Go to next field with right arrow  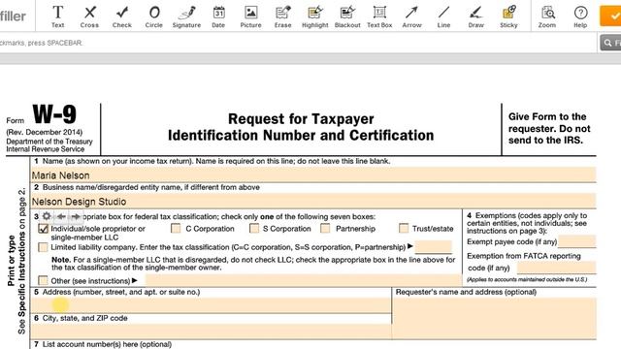[x=76, y=216]
